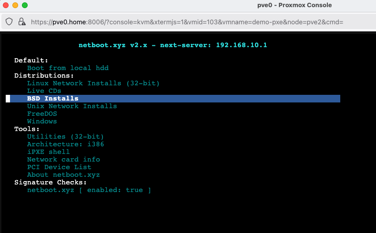Toggle netboot.xyz signature checks enabled setting
The height and width of the screenshot is (233, 376).
click(89, 190)
